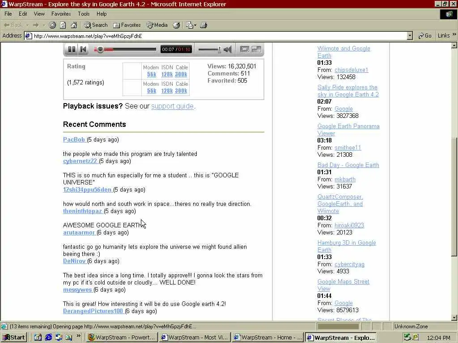This screenshot has width=458, height=343.
Task: Open the Tools menu
Action: pos(84,14)
